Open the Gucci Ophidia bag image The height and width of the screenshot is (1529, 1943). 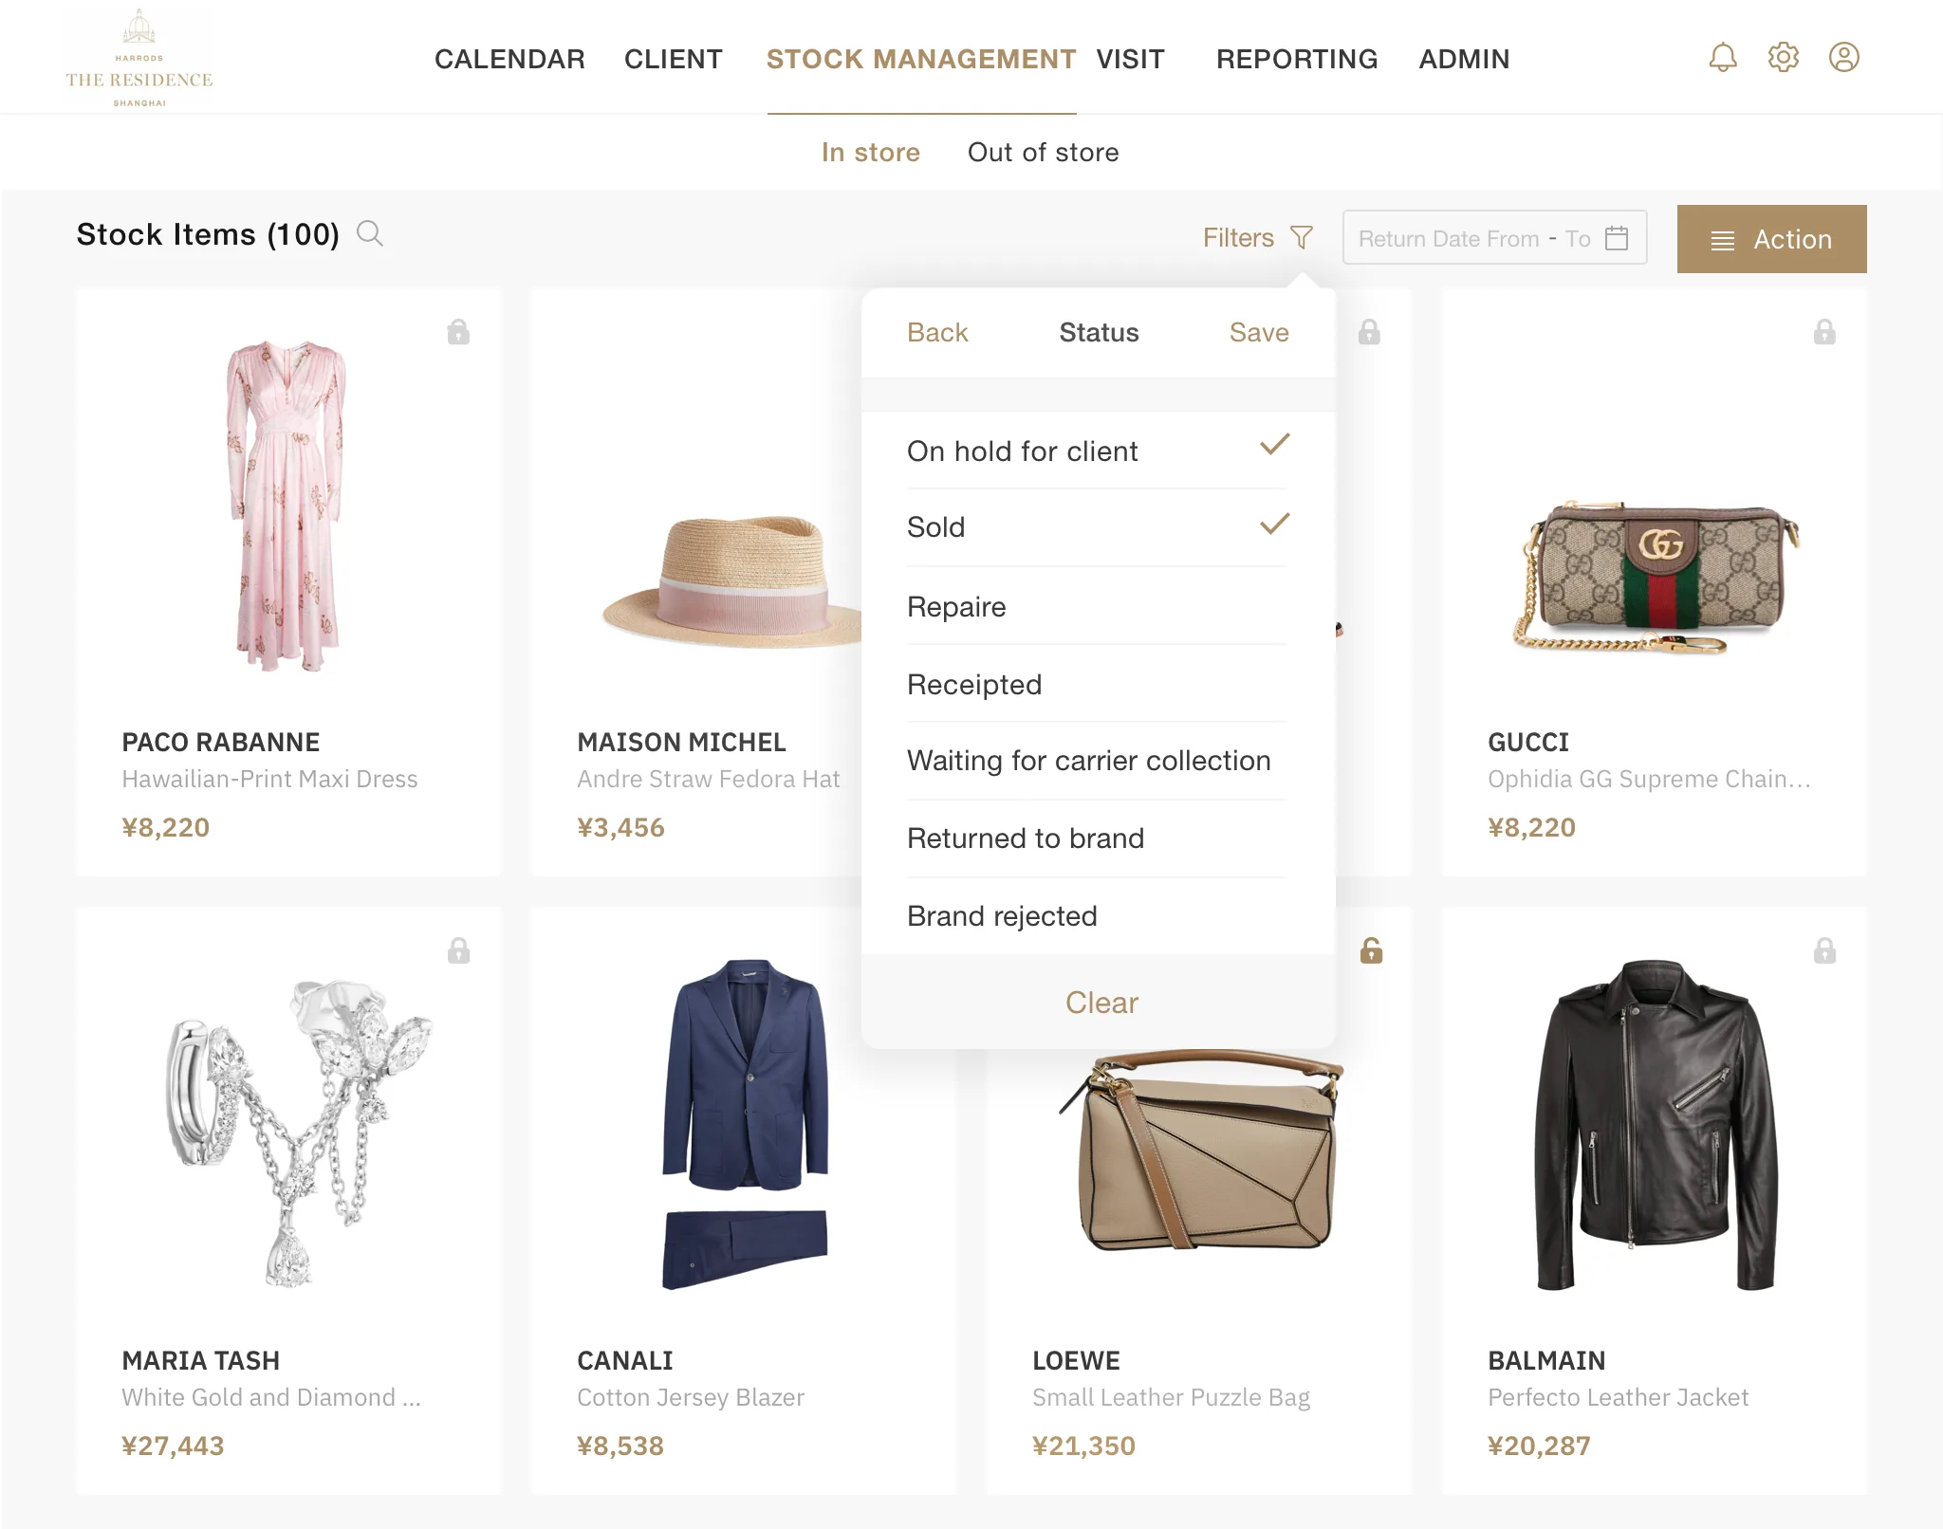(x=1656, y=577)
